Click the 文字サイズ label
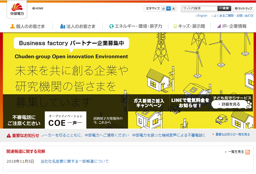Screen dimensions: 256x174 pyautogui.click(x=153, y=8)
